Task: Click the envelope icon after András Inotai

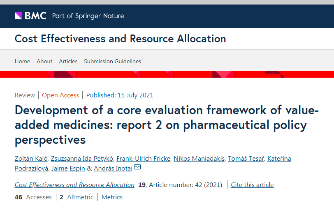Action: click(137, 167)
